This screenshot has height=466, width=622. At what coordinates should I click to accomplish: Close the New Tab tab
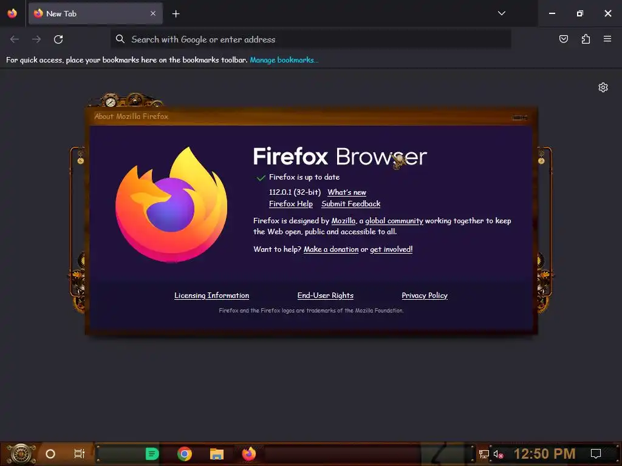click(153, 13)
